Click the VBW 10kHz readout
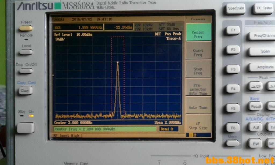The width and height of the screenshot is (275, 165). (x=143, y=29)
